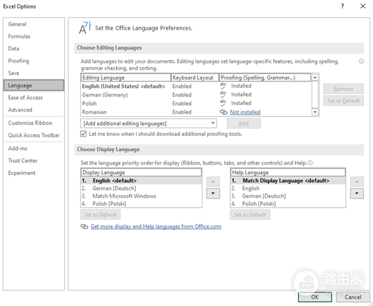Select German [Deutsch] in Help Language list
This screenshot has height=306, width=373.
point(288,196)
